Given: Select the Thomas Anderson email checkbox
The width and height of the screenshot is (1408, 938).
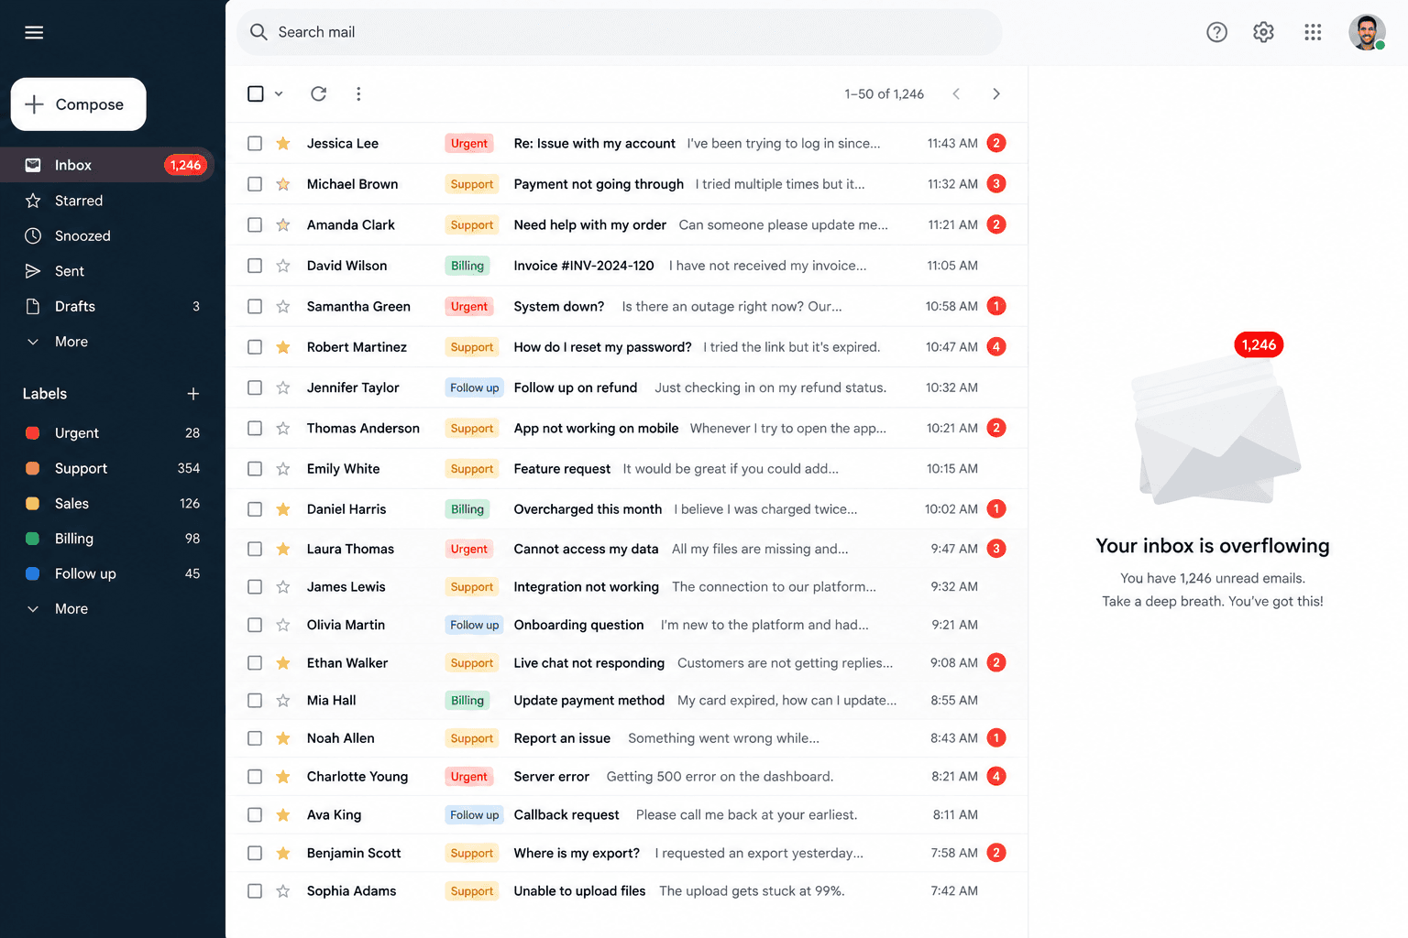Looking at the screenshot, I should point(255,428).
